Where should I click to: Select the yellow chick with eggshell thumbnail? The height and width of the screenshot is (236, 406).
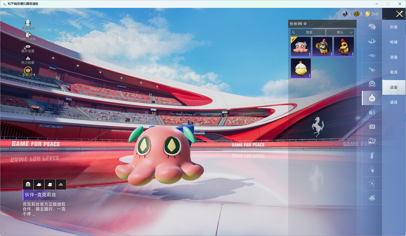tap(301, 68)
